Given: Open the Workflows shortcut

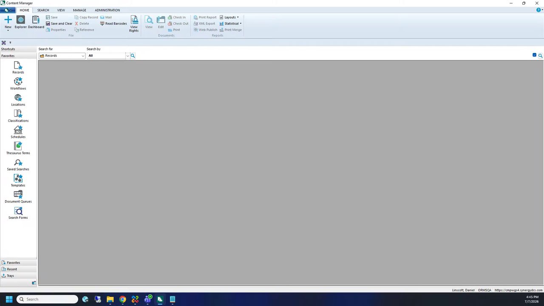Looking at the screenshot, I should (x=18, y=84).
